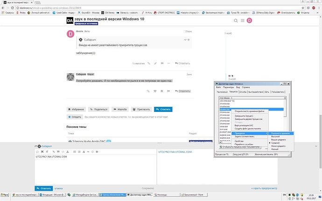Open editor options gear icon
The width and height of the screenshot is (322, 201).
click(97, 152)
